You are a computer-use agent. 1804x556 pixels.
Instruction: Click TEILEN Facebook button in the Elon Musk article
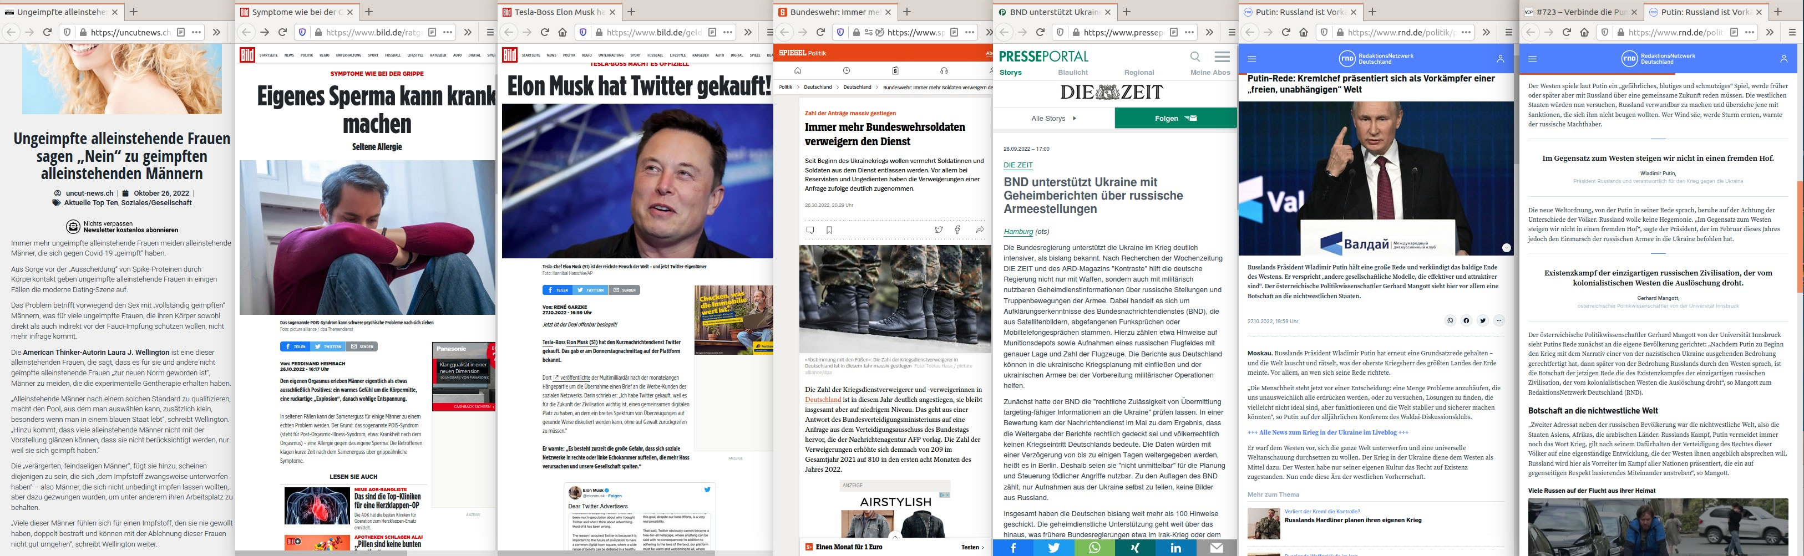pos(558,289)
